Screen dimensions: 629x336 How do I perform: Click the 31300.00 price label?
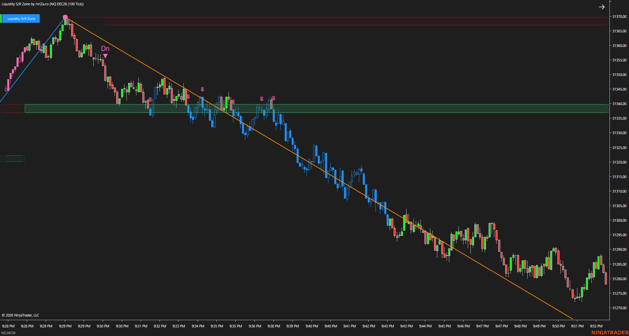pos(619,220)
